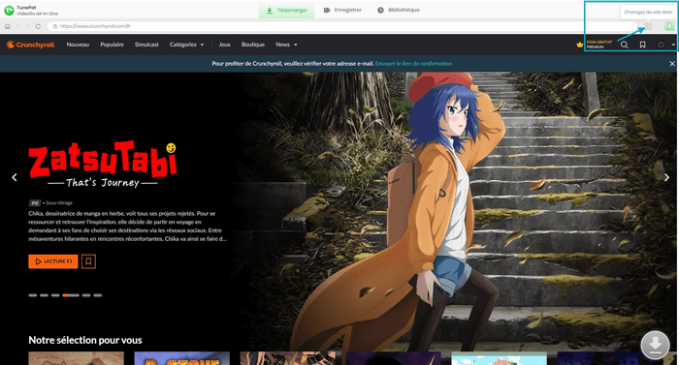Screen dimensions: 679x365
Task: Go to the browser home page icon
Action: pos(8,26)
